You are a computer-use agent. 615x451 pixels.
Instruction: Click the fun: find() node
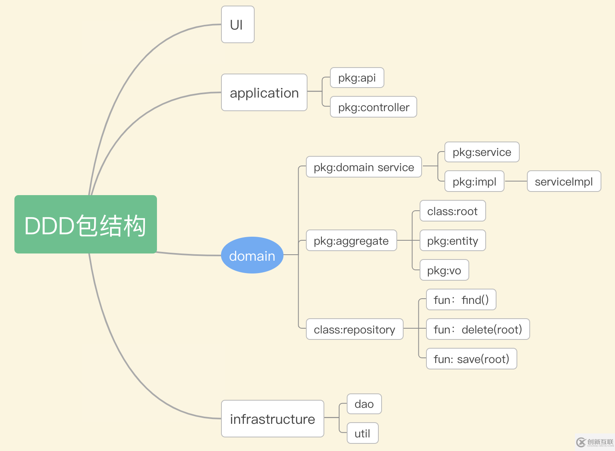pyautogui.click(x=461, y=299)
